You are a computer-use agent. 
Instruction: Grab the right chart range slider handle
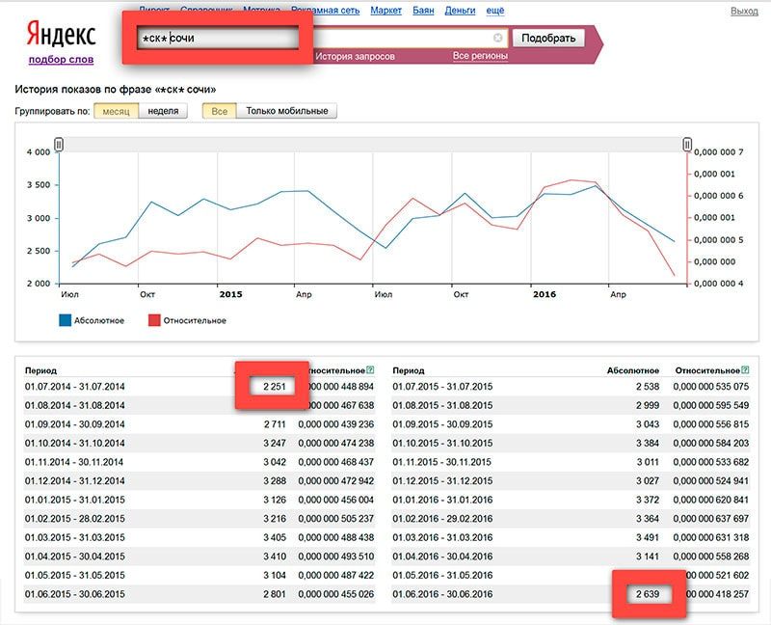pyautogui.click(x=687, y=144)
